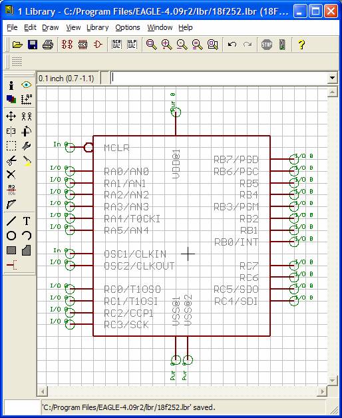
Task: Save the library with the floppy icon
Action: (33, 45)
